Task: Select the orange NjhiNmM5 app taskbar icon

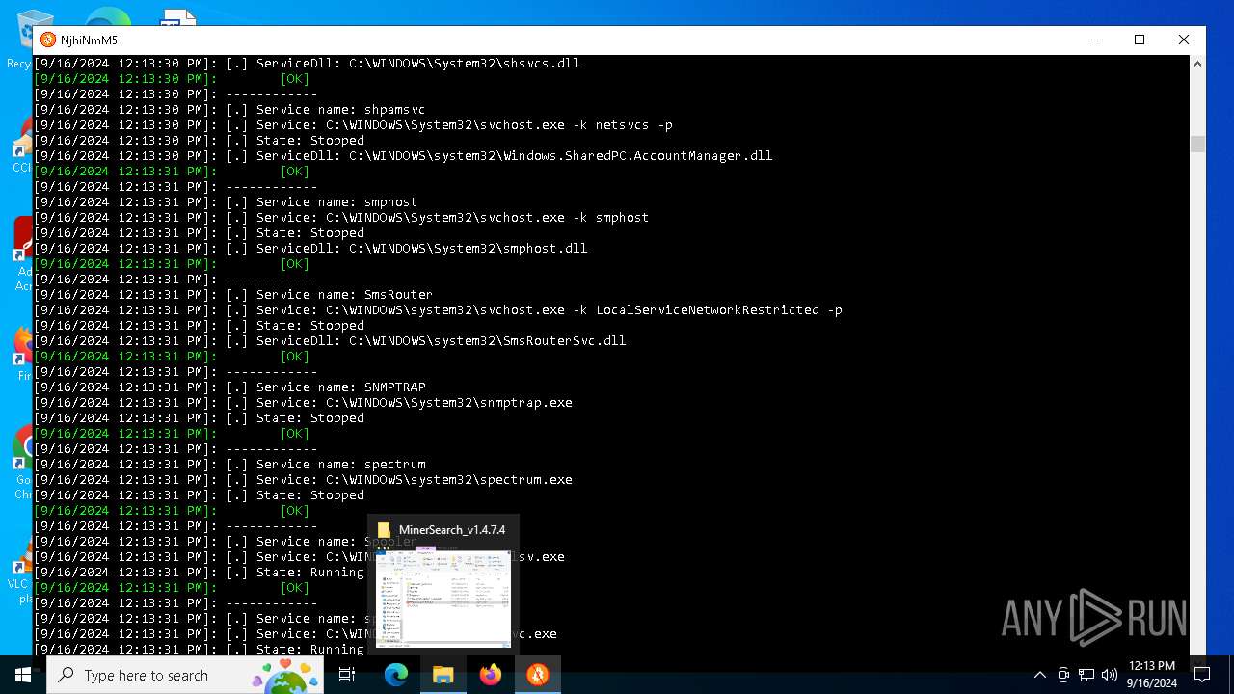Action: (538, 675)
